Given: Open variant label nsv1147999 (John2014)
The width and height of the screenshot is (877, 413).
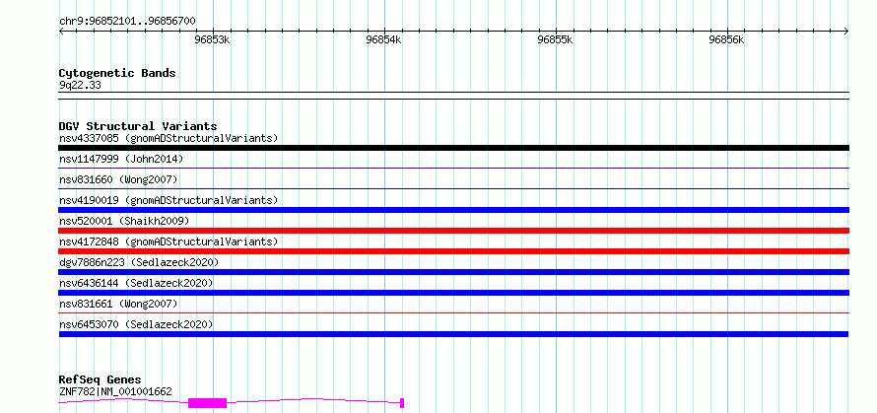Looking at the screenshot, I should coord(121,159).
